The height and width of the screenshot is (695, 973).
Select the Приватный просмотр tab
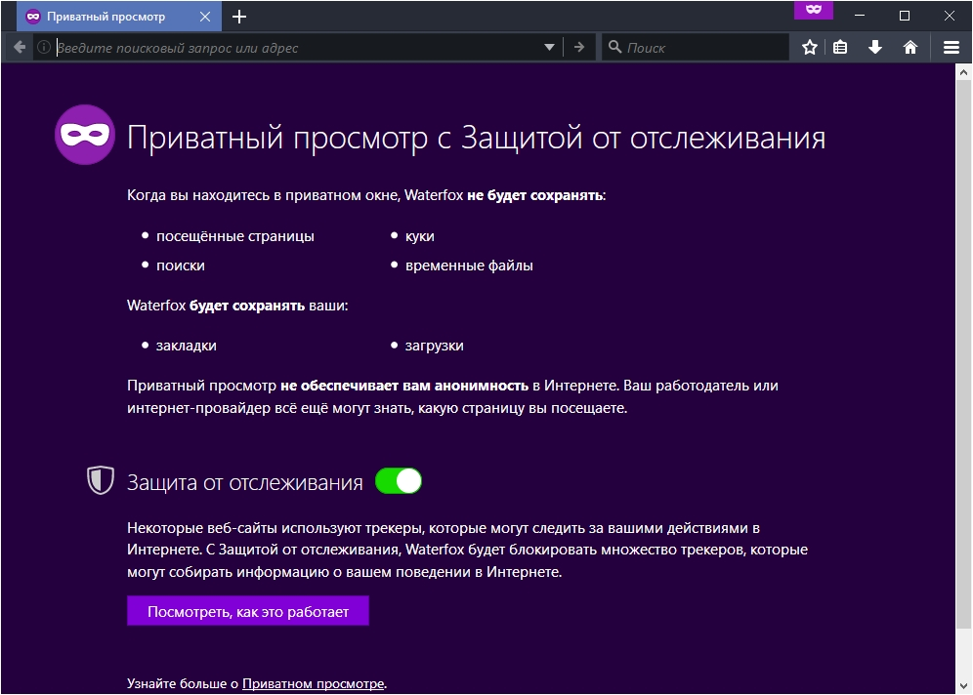point(118,17)
